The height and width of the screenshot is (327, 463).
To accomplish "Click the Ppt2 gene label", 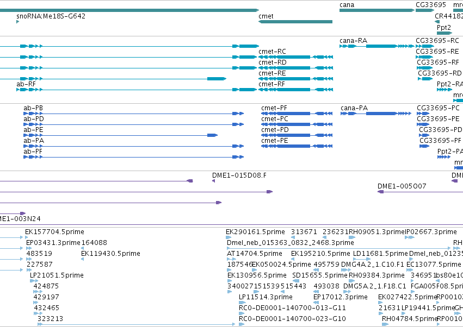I will click(444, 27).
